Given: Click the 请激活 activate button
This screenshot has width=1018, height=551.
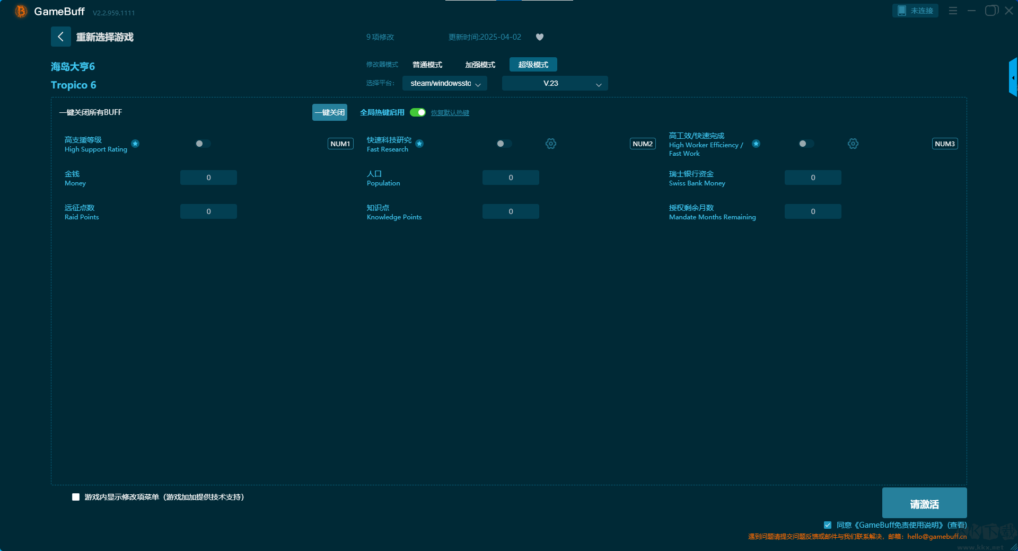Looking at the screenshot, I should pyautogui.click(x=924, y=503).
